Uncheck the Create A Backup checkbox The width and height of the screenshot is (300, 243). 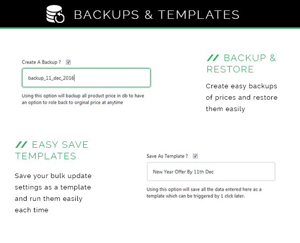[68, 62]
